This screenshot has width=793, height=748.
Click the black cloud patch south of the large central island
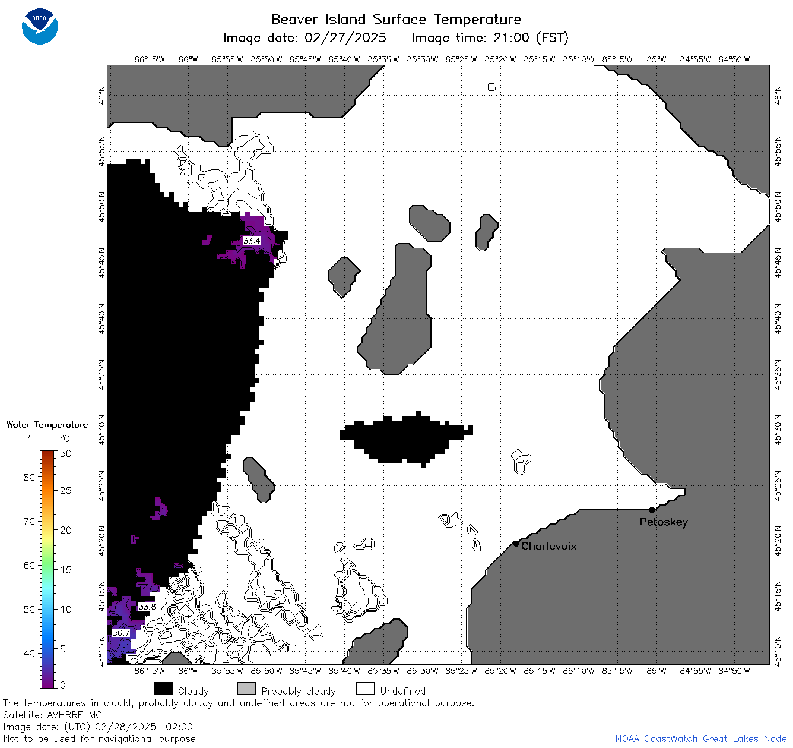tap(407, 438)
